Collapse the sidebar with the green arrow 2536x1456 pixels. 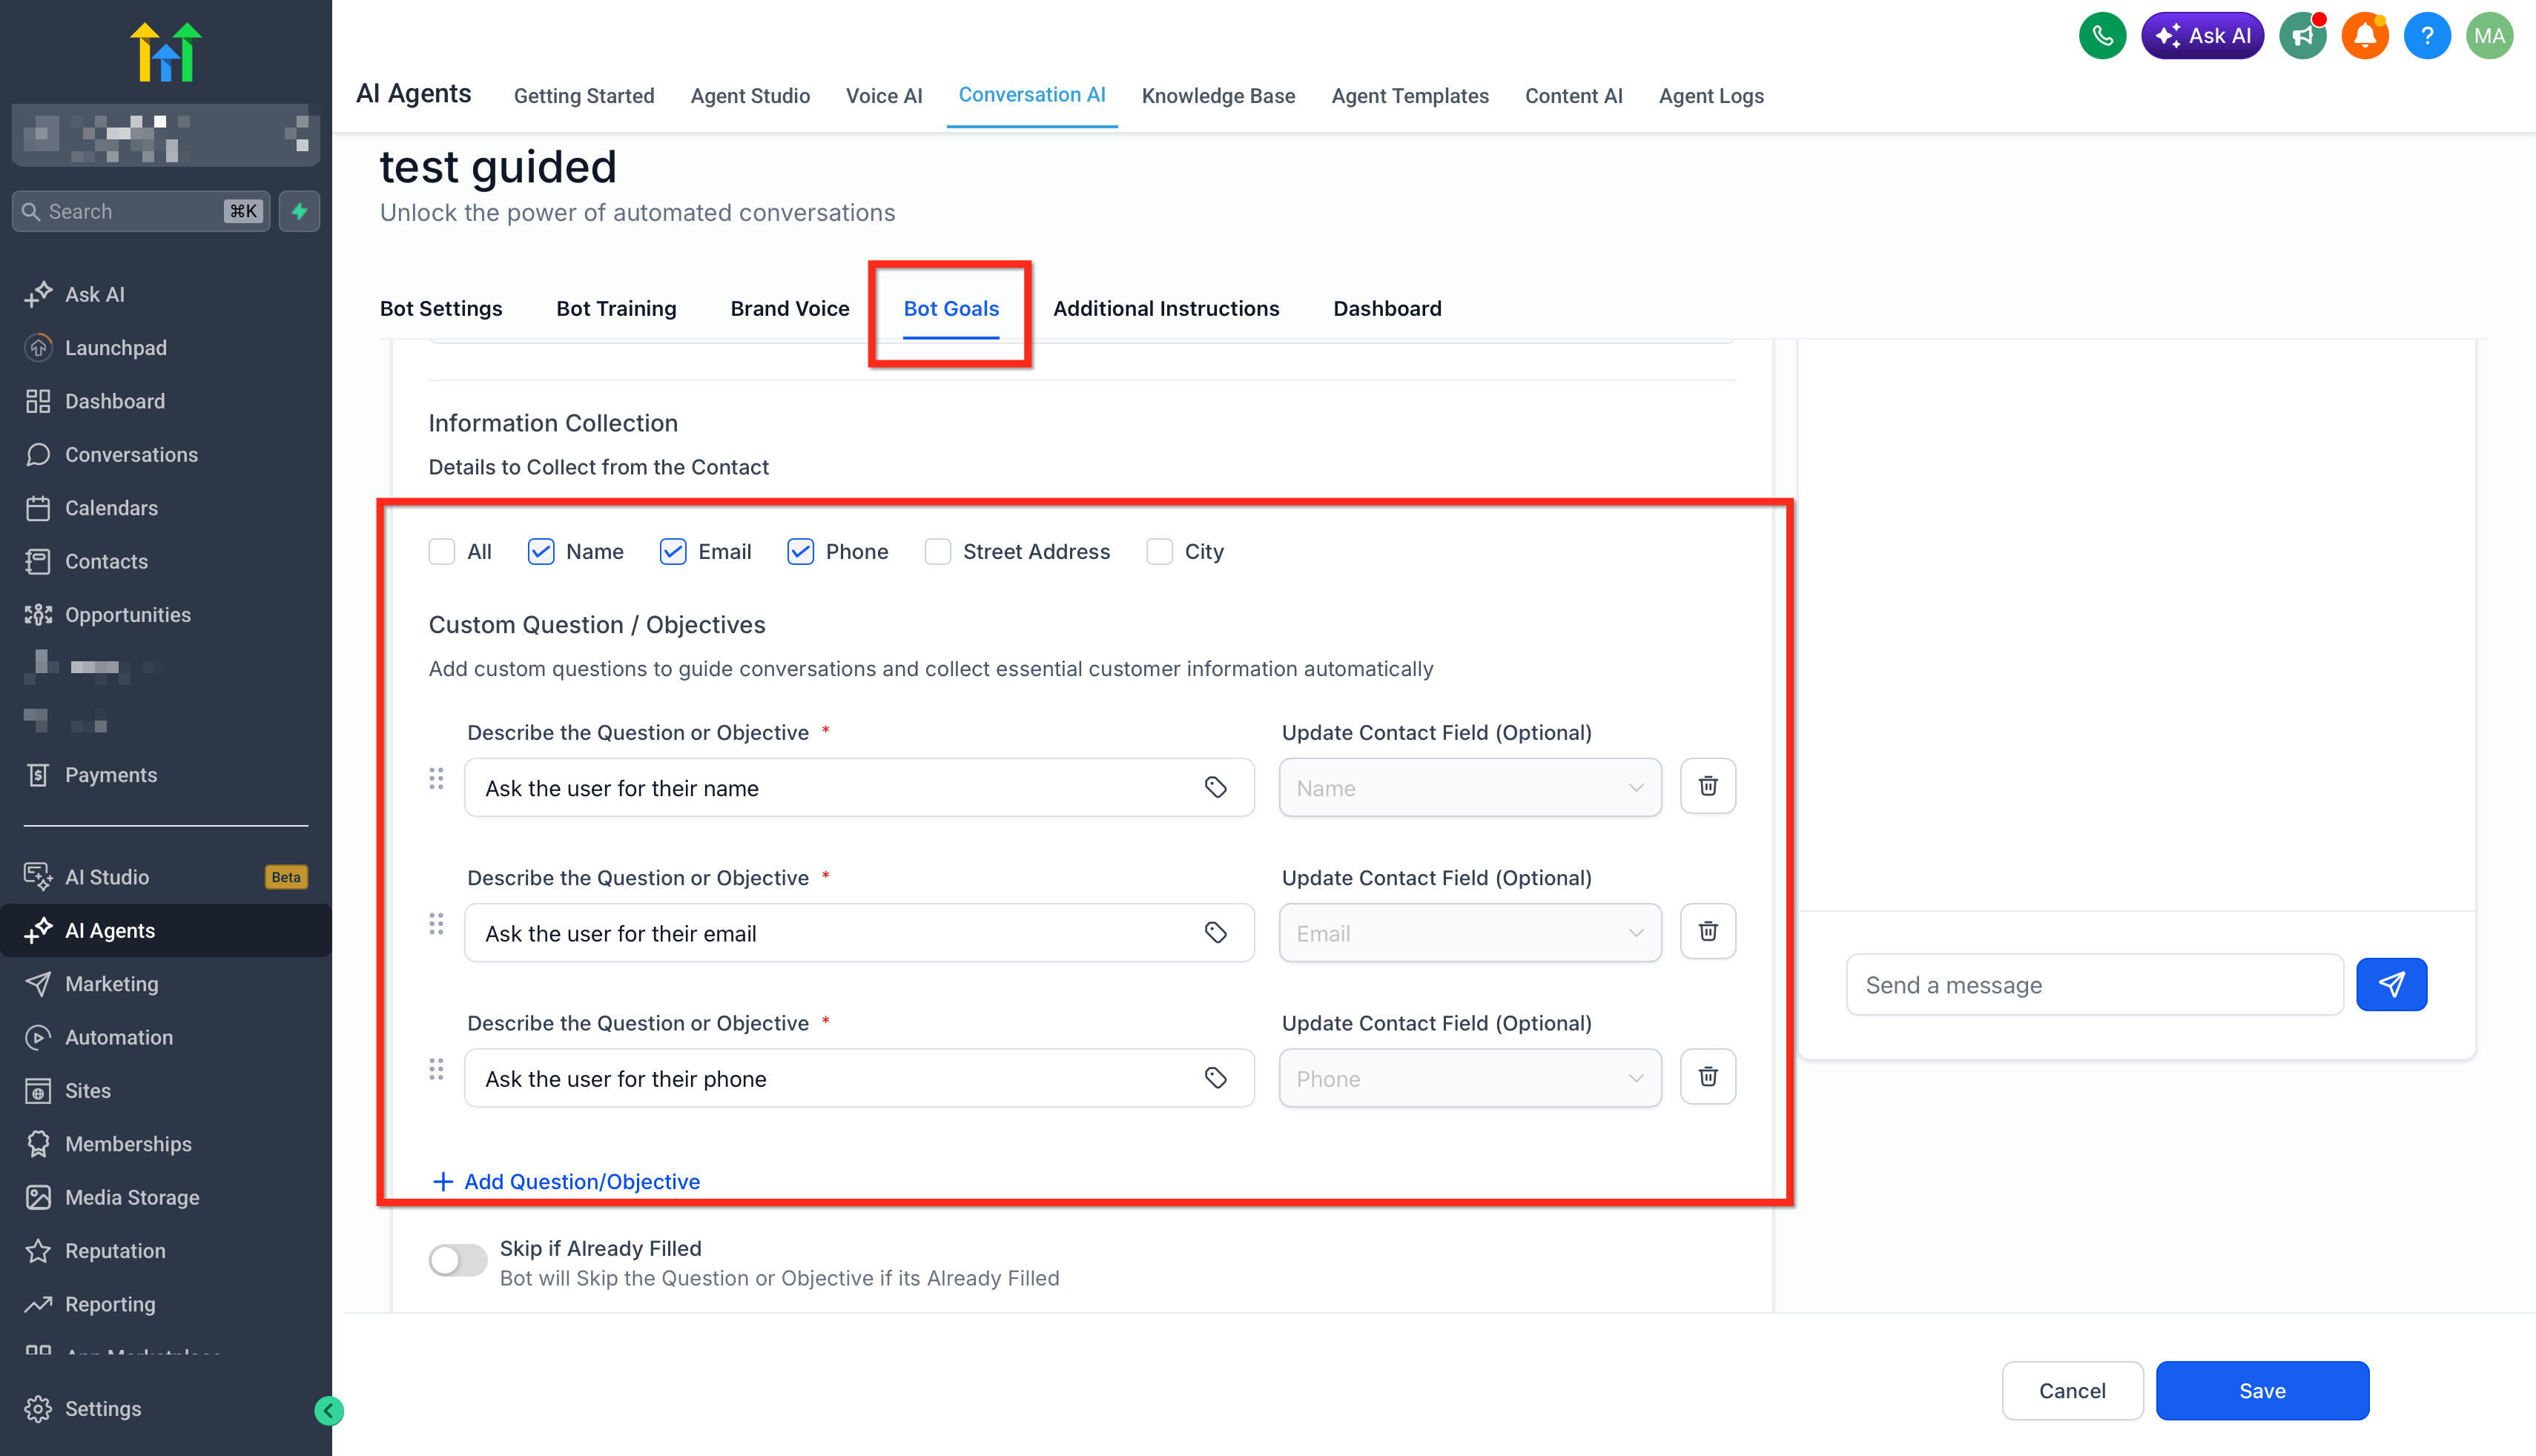[328, 1410]
